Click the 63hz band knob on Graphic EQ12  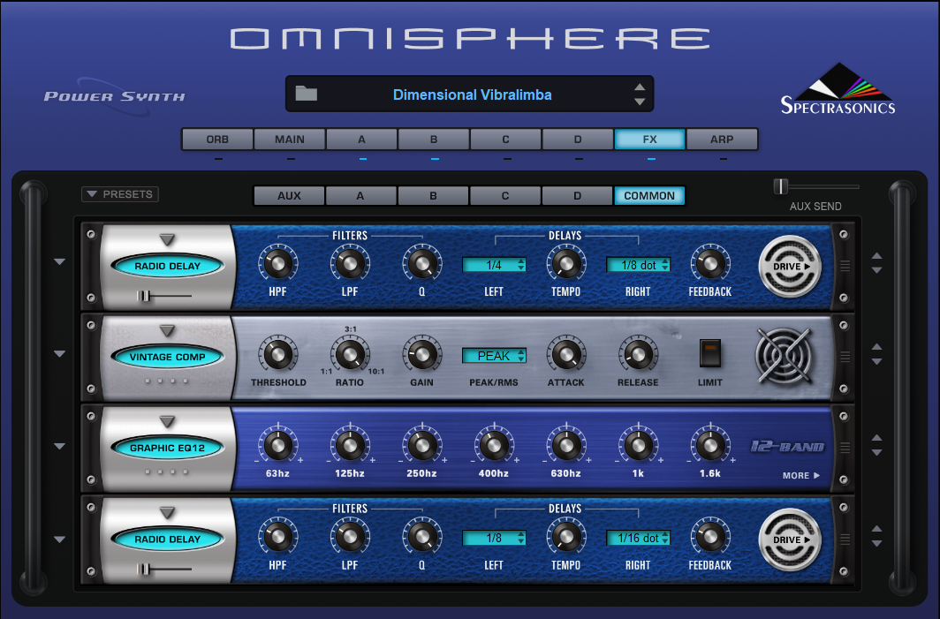[x=277, y=445]
